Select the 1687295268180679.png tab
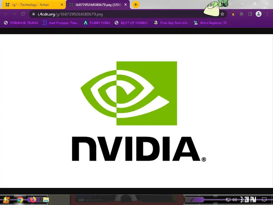The height and width of the screenshot is (205, 273). [98, 5]
